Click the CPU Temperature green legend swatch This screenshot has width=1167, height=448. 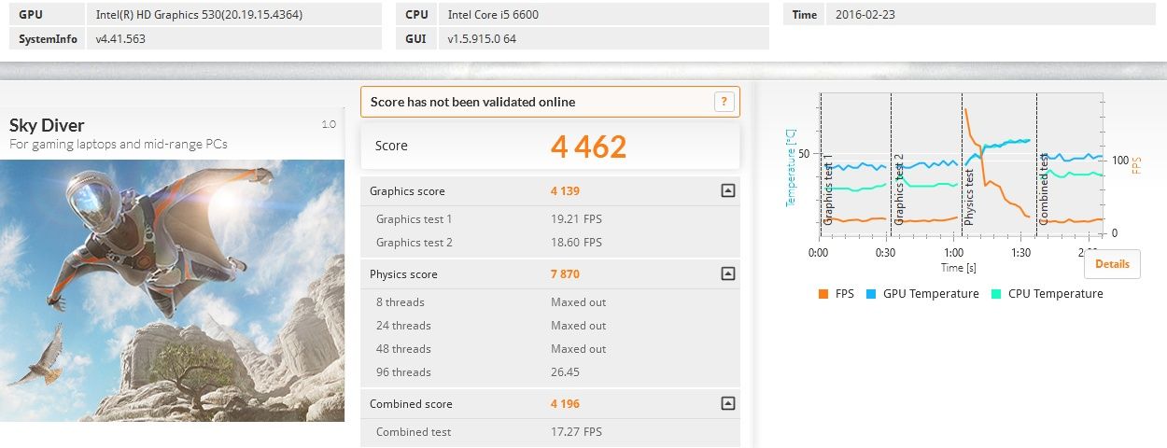[x=996, y=294]
